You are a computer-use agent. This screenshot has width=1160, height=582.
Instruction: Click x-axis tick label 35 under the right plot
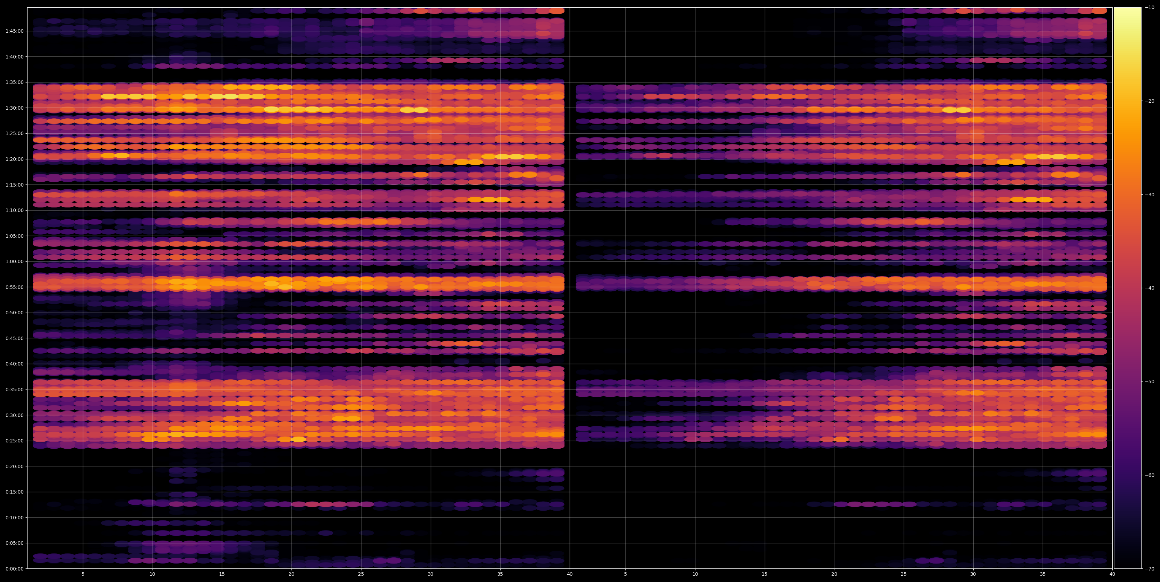[1043, 574]
